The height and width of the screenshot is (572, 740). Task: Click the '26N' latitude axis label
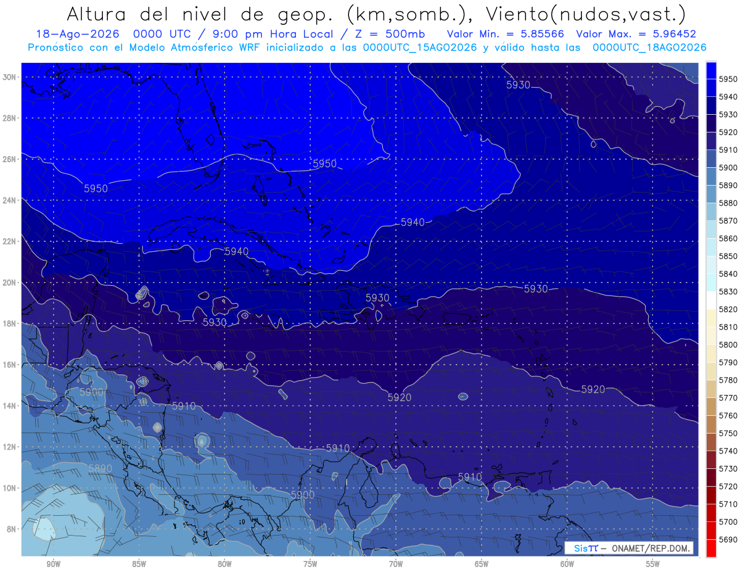click(x=9, y=159)
